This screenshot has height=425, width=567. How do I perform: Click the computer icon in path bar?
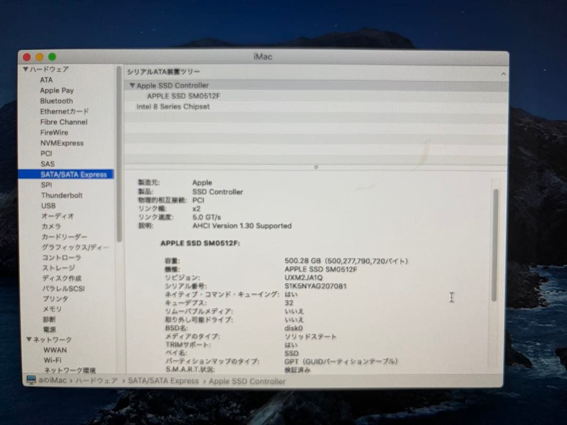click(31, 380)
